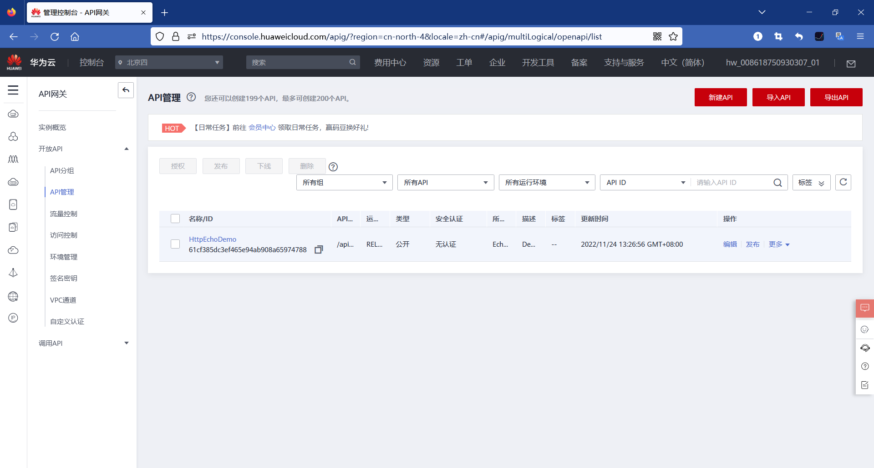874x468 pixels.
Task: Open 会员中心 link in HOT banner
Action: 262,128
